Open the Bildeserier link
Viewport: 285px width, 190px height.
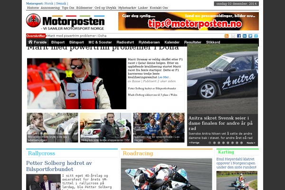[x=85, y=8]
